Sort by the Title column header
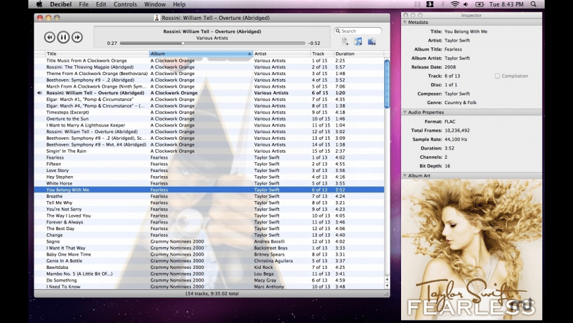Viewport: 573px width, 323px height. [x=97, y=54]
